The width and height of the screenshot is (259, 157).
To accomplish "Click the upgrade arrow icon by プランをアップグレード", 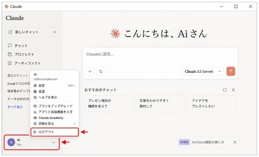I will (x=35, y=106).
